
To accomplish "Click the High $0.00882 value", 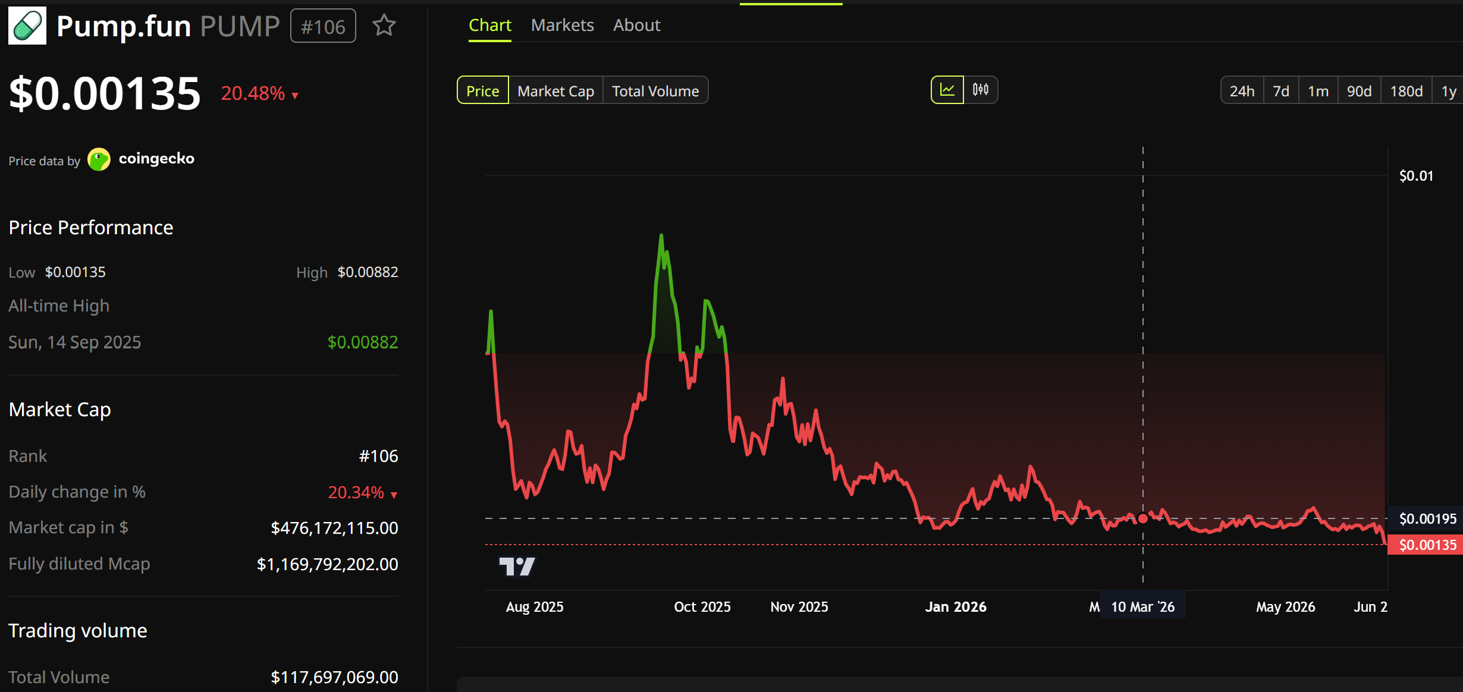I will [368, 272].
